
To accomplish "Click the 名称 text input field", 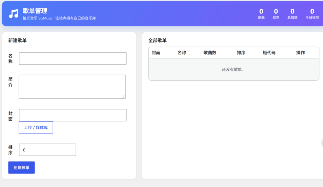I will [73, 58].
